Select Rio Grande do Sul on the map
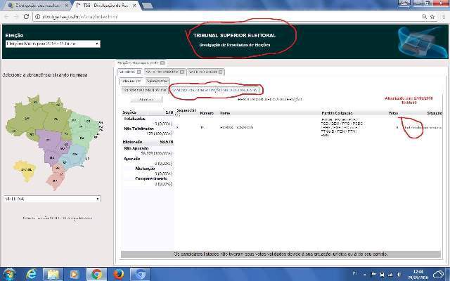The width and height of the screenshot is (450, 281). click(55, 181)
